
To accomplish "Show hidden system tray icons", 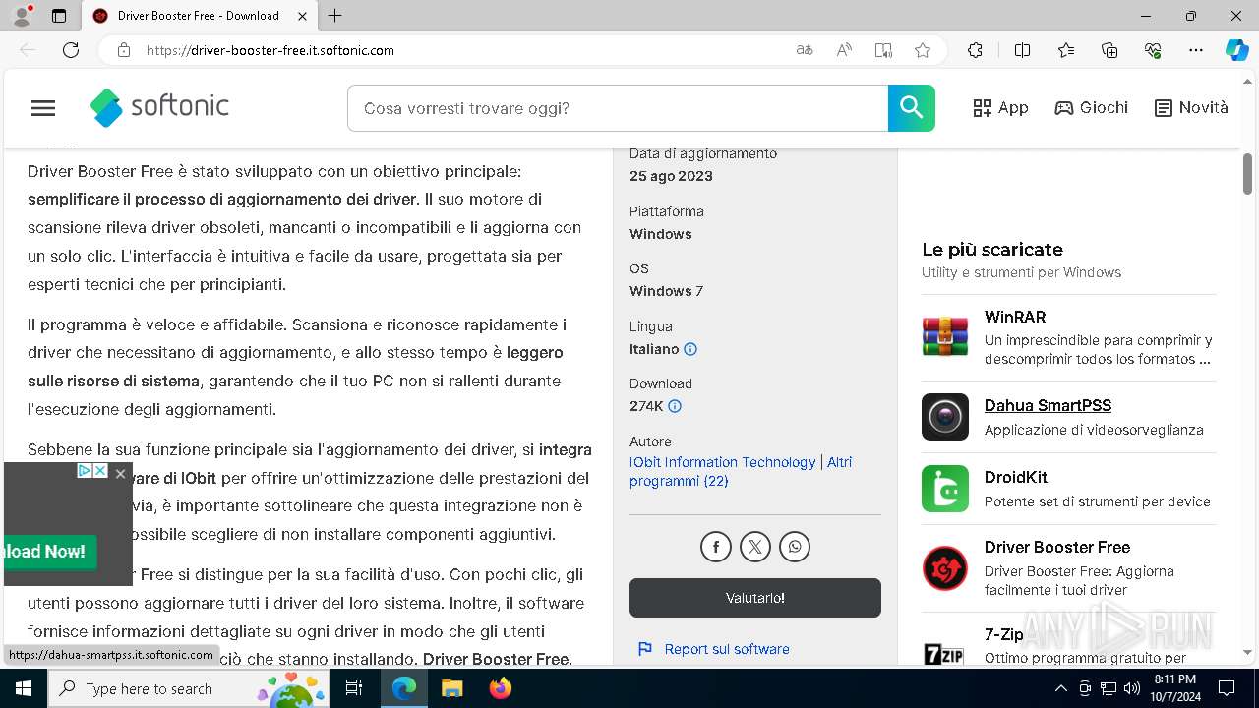I will click(1061, 688).
